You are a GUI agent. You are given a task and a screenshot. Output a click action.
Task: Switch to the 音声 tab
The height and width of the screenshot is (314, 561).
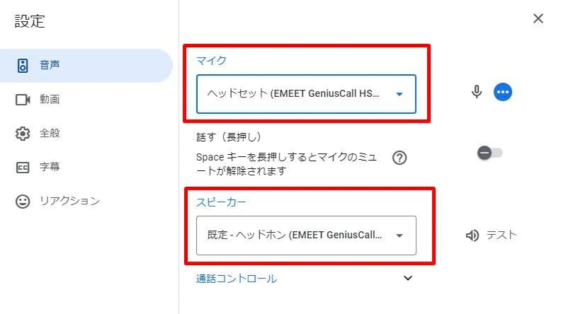[x=50, y=66]
